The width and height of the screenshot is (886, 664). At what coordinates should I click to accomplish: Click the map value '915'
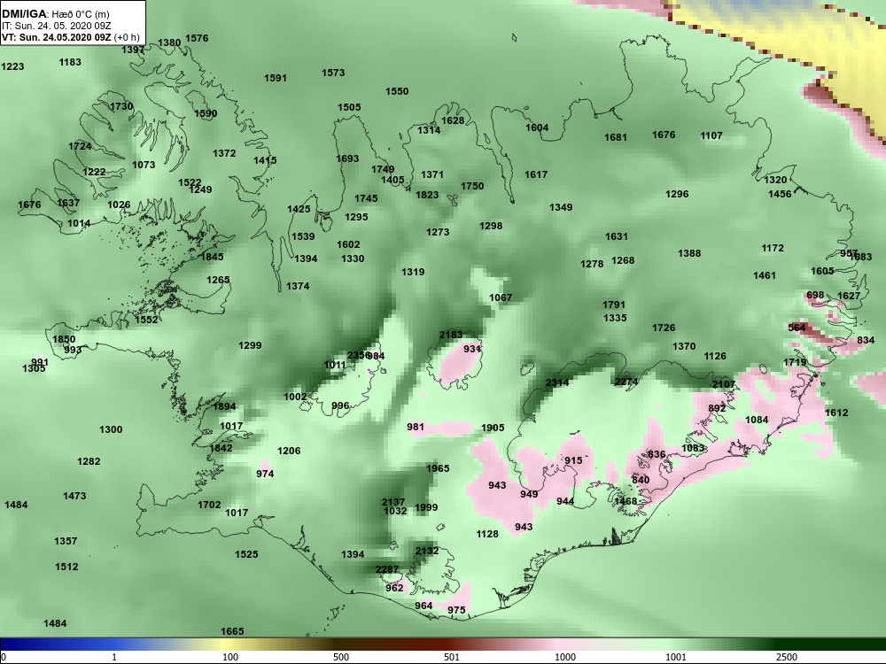pos(573,460)
